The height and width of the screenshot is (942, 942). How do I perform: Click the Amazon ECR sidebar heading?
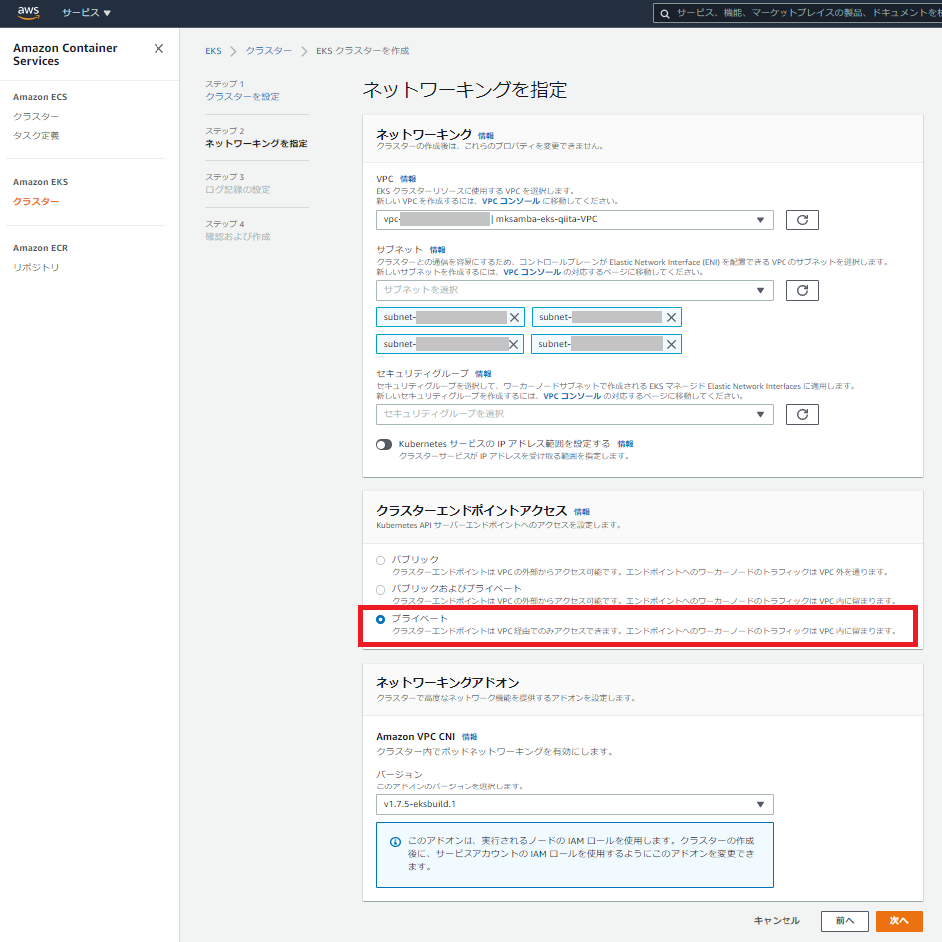point(40,248)
